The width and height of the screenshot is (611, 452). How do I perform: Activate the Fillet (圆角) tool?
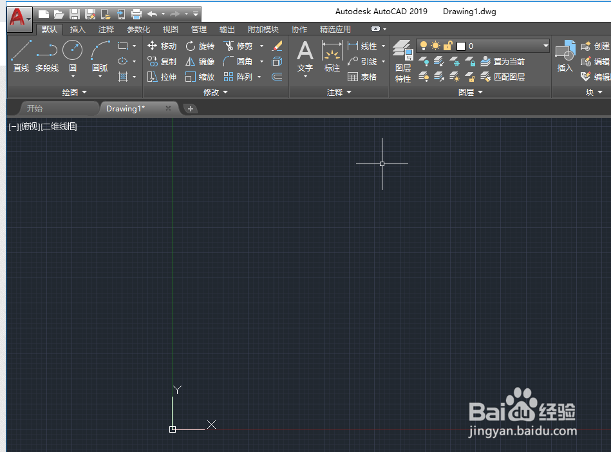click(x=238, y=62)
